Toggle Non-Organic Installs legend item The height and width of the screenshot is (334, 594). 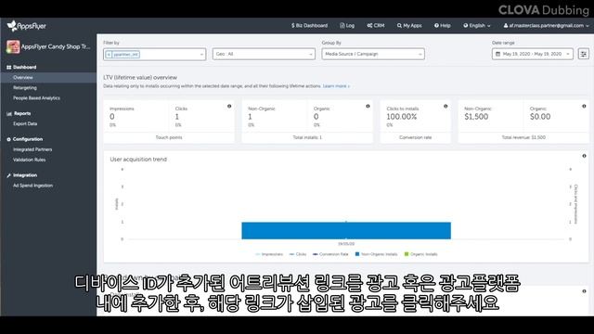[376, 254]
